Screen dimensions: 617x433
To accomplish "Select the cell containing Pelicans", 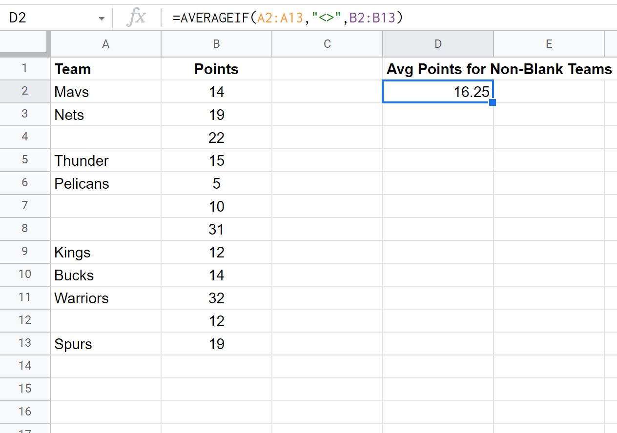I will (x=105, y=183).
